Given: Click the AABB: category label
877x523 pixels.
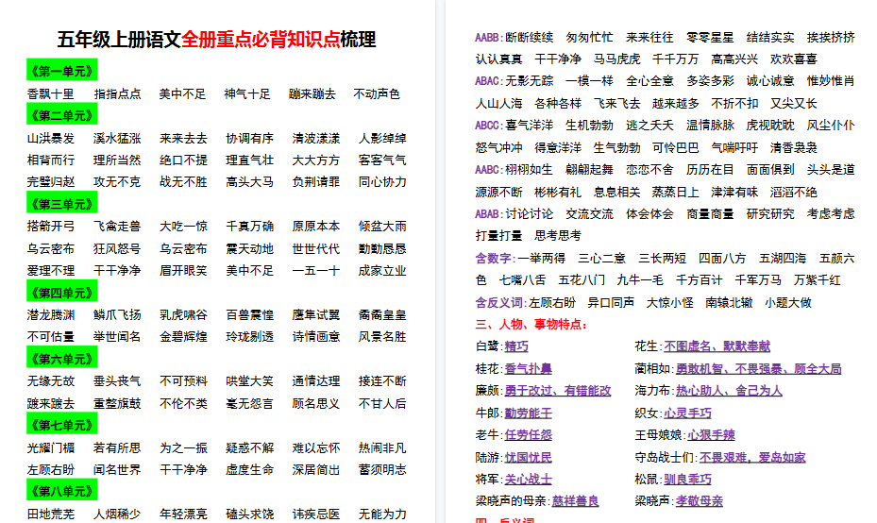Looking at the screenshot, I should 489,38.
